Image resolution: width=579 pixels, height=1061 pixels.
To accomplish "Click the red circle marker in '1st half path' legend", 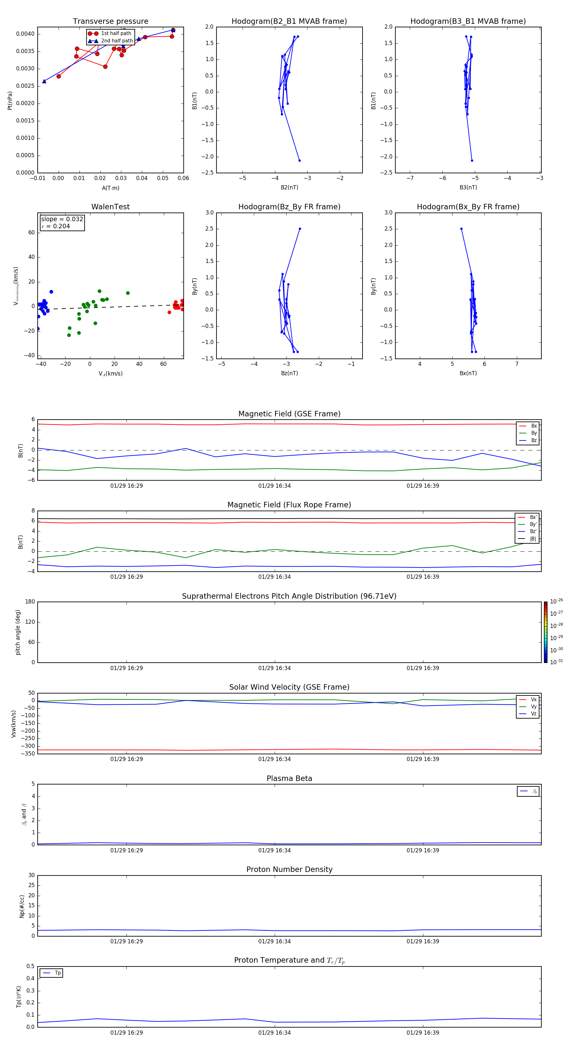I will coord(93,33).
